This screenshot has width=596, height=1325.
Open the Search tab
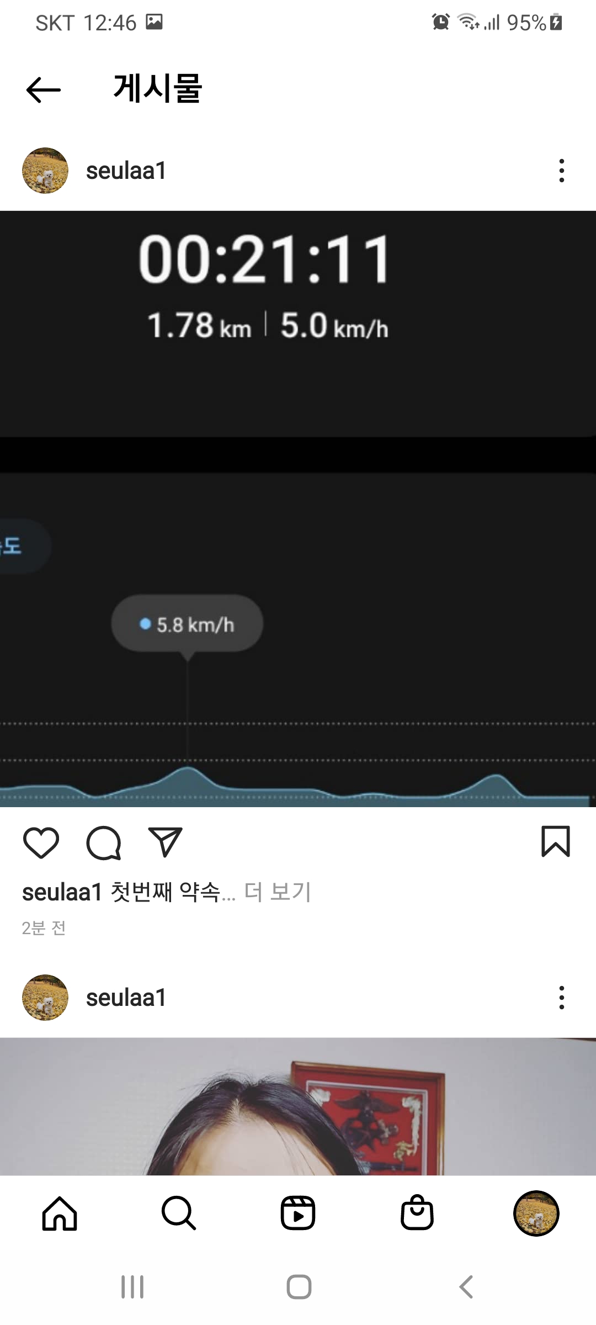(179, 1213)
